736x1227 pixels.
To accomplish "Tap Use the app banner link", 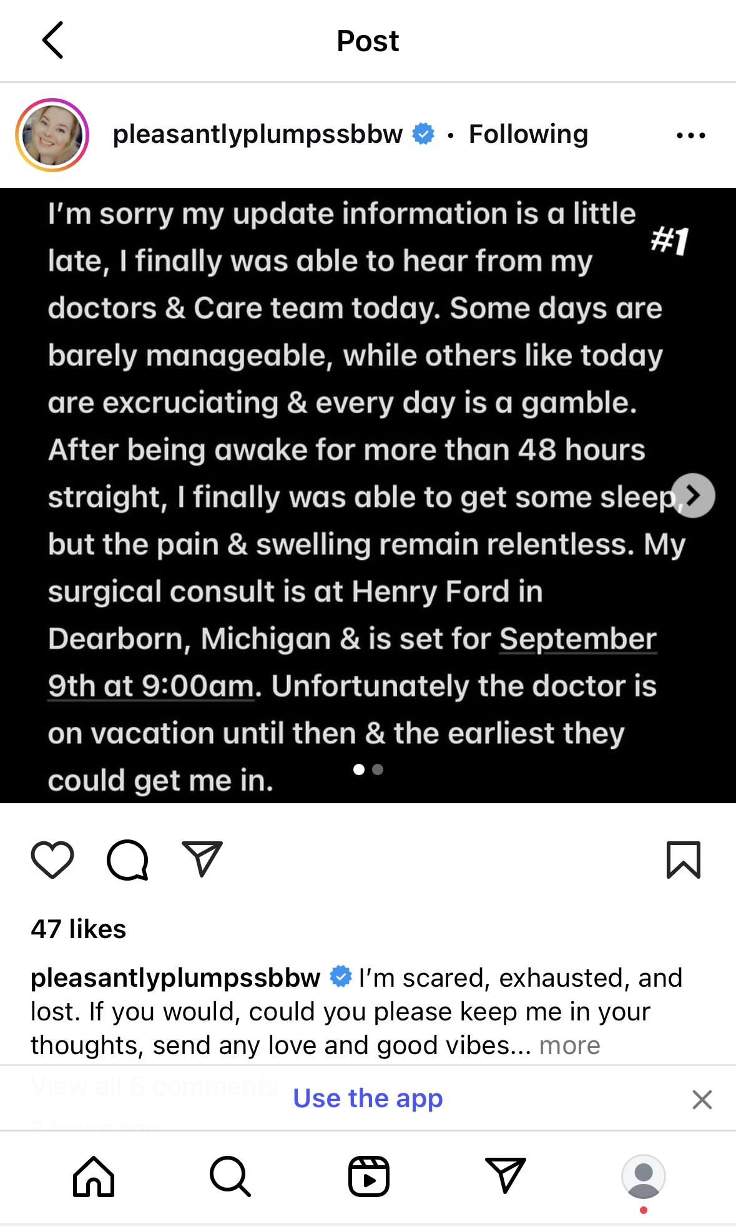I will pyautogui.click(x=368, y=1098).
